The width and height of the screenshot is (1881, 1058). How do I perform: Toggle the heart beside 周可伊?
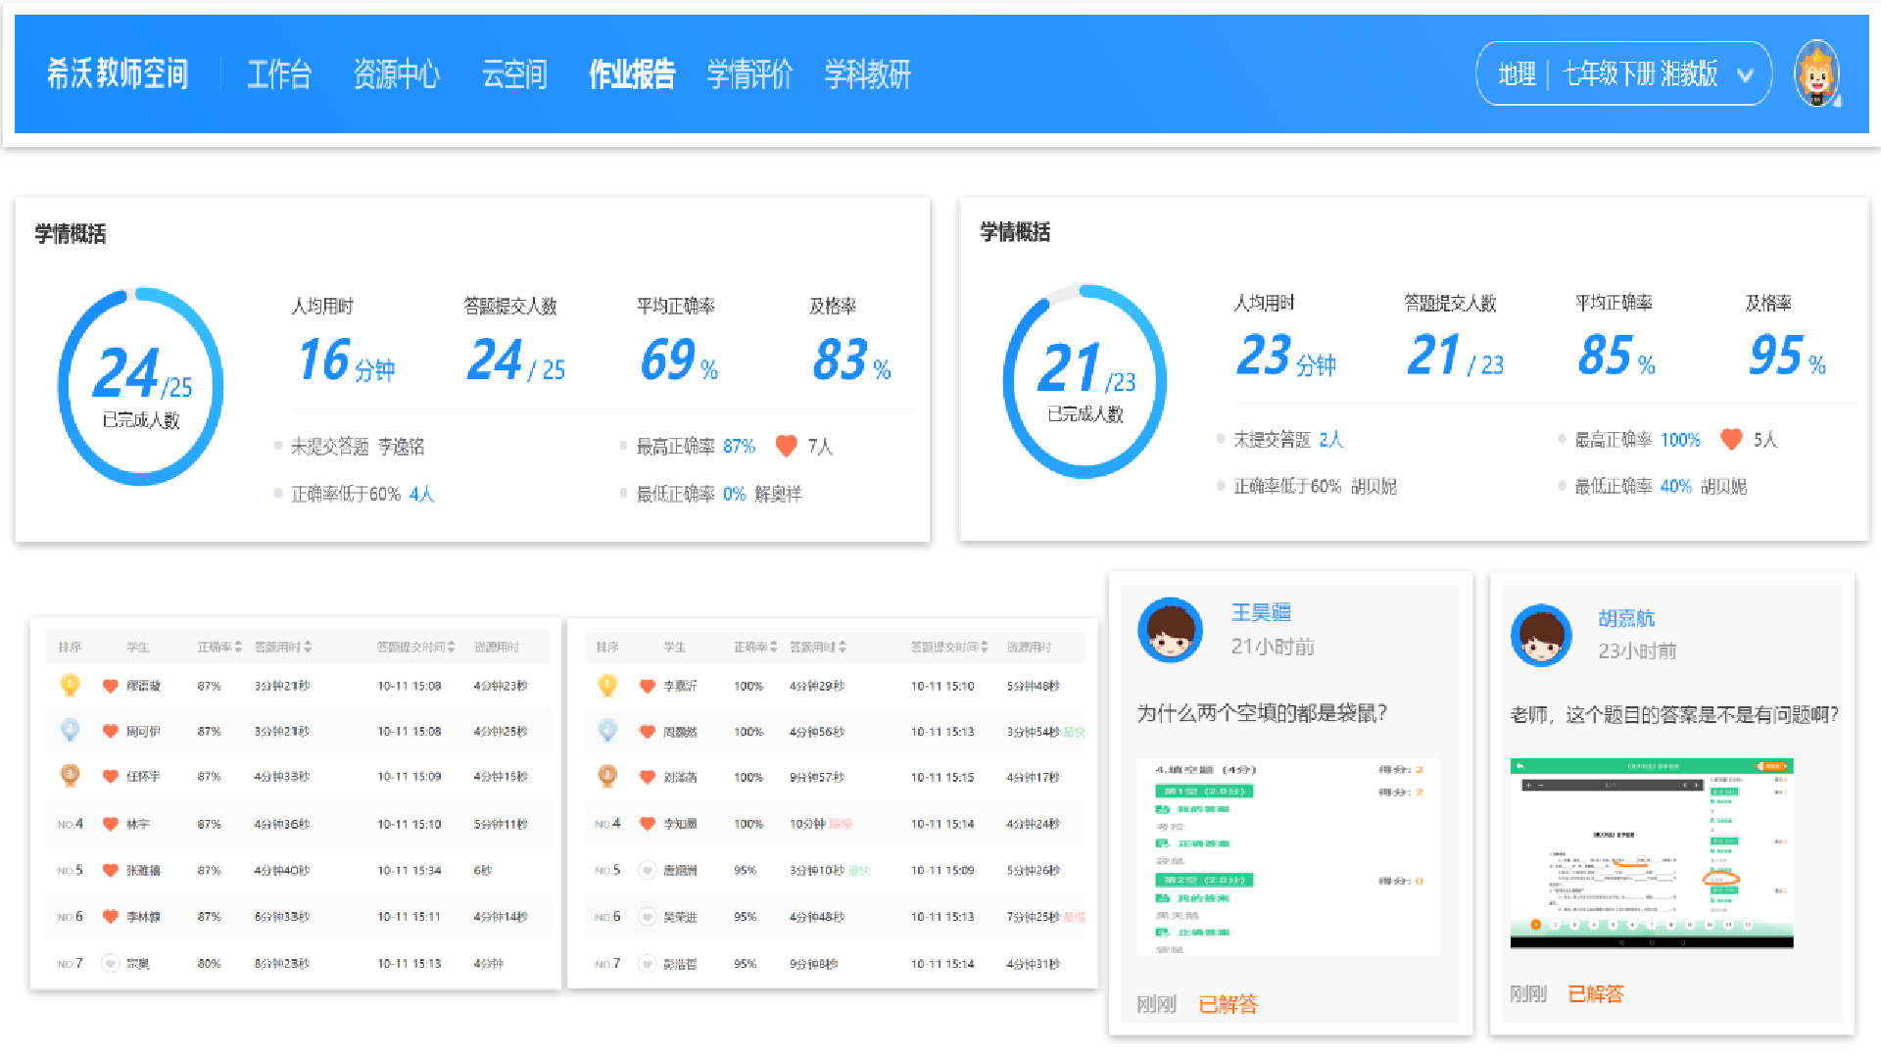point(110,732)
